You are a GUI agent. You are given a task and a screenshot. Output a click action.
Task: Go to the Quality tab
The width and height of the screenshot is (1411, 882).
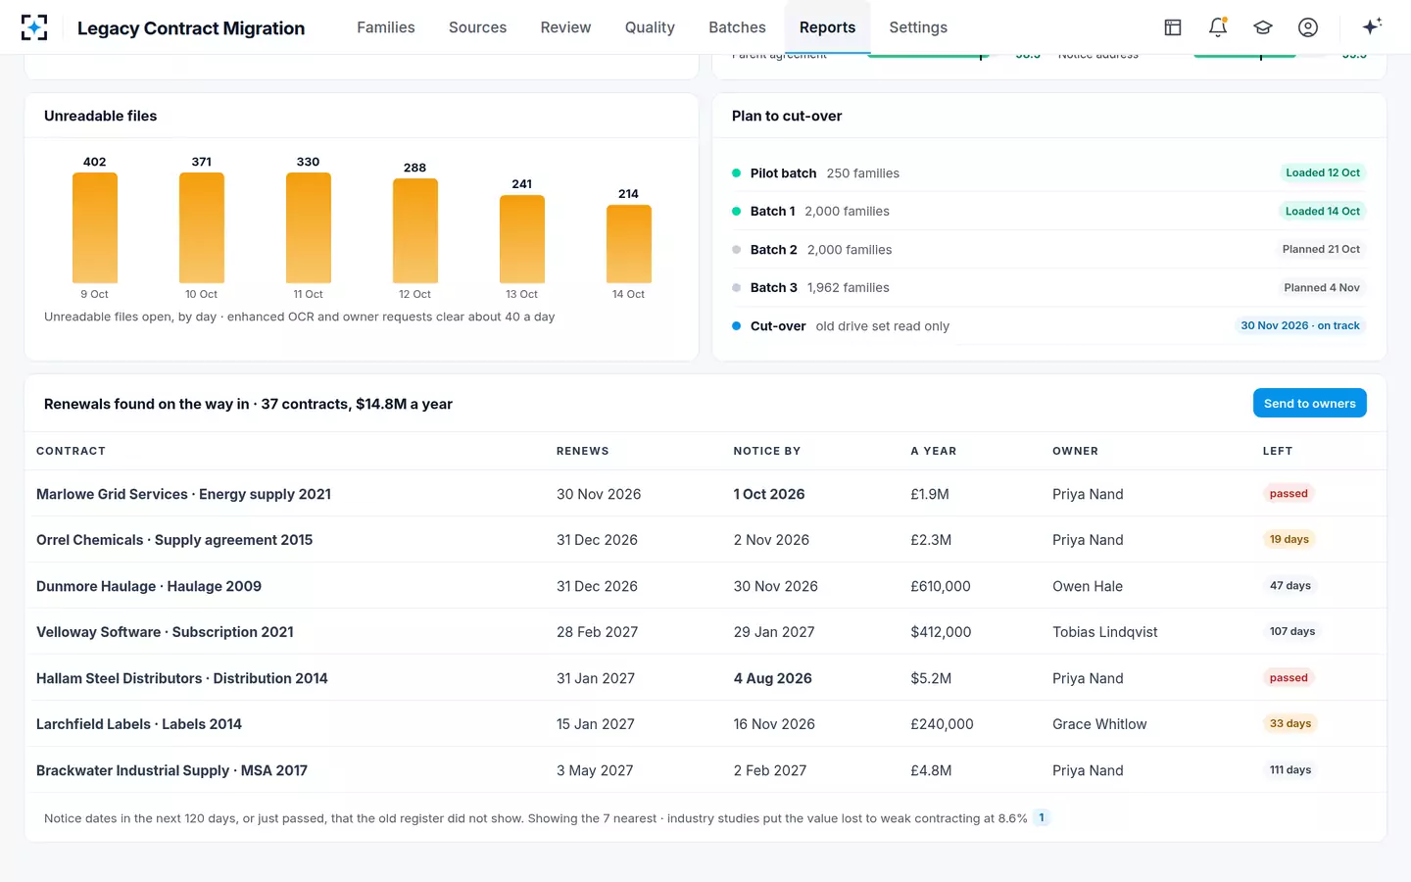click(x=650, y=27)
